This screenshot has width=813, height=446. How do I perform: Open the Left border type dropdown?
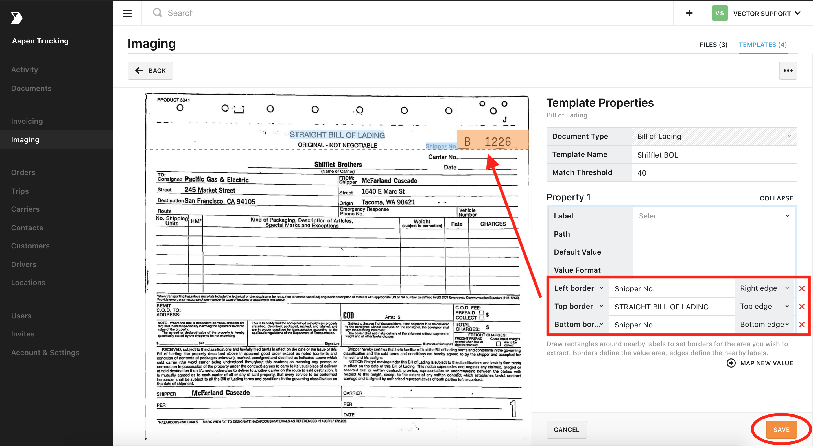(579, 288)
